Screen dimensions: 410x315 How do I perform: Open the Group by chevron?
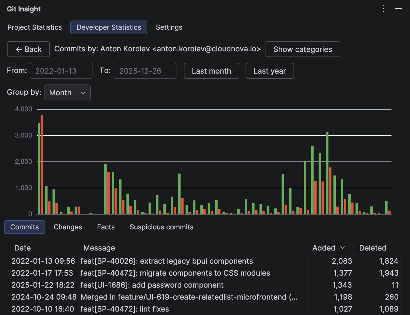(x=83, y=93)
